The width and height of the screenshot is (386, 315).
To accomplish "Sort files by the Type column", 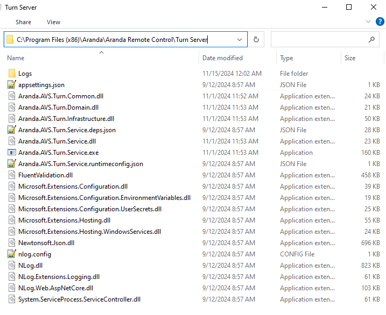I will click(286, 58).
